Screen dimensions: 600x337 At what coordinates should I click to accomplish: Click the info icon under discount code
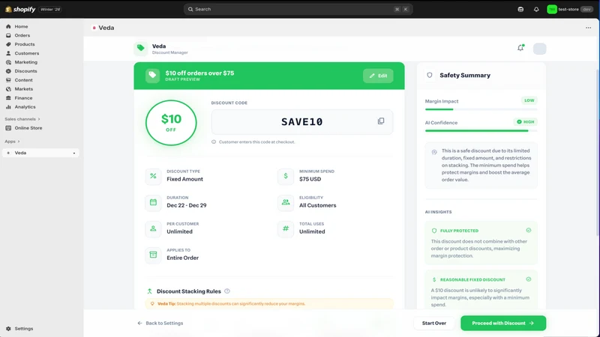pos(214,142)
